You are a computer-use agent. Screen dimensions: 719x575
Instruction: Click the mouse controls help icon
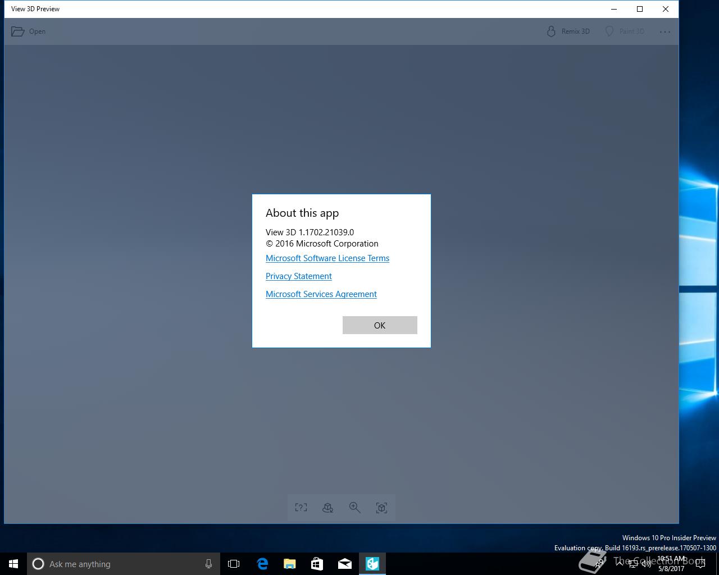pyautogui.click(x=301, y=508)
